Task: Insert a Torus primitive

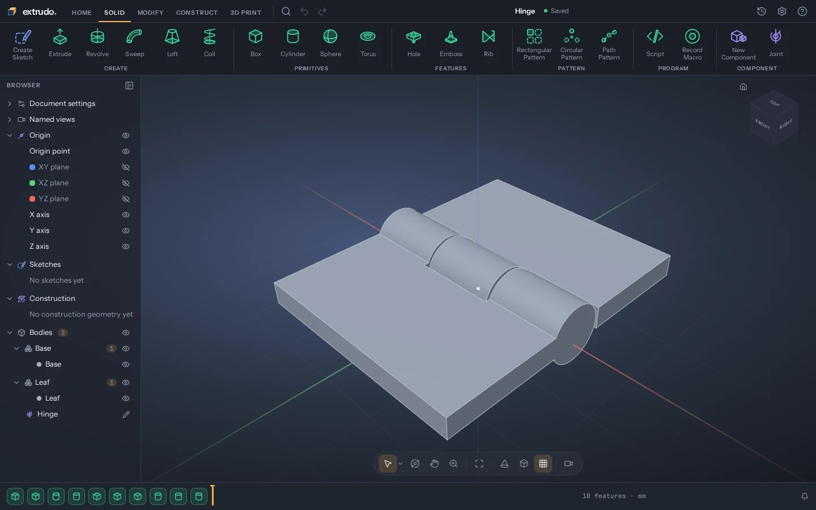Action: click(368, 45)
